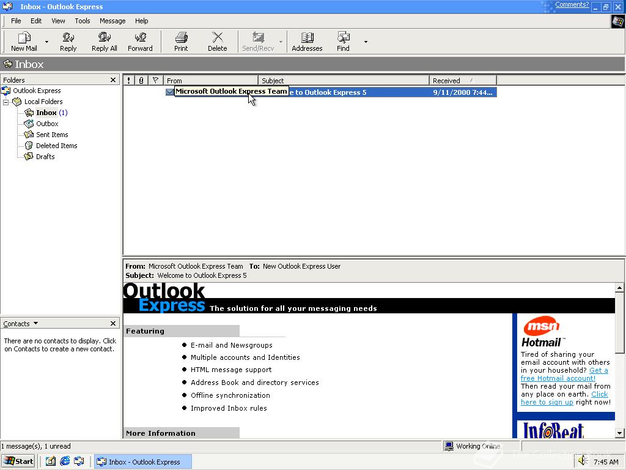
Task: Sort by flag column header
Action: pyautogui.click(x=156, y=80)
